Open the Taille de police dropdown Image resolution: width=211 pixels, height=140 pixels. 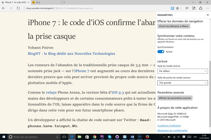(182, 83)
